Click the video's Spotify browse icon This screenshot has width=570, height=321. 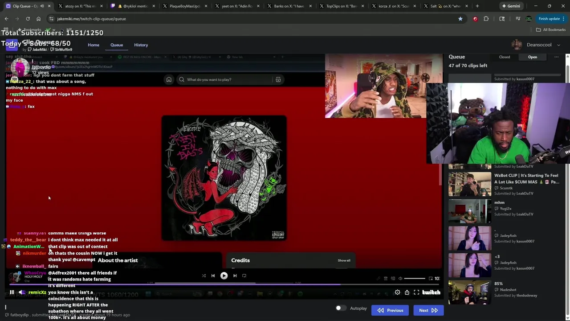(x=278, y=79)
